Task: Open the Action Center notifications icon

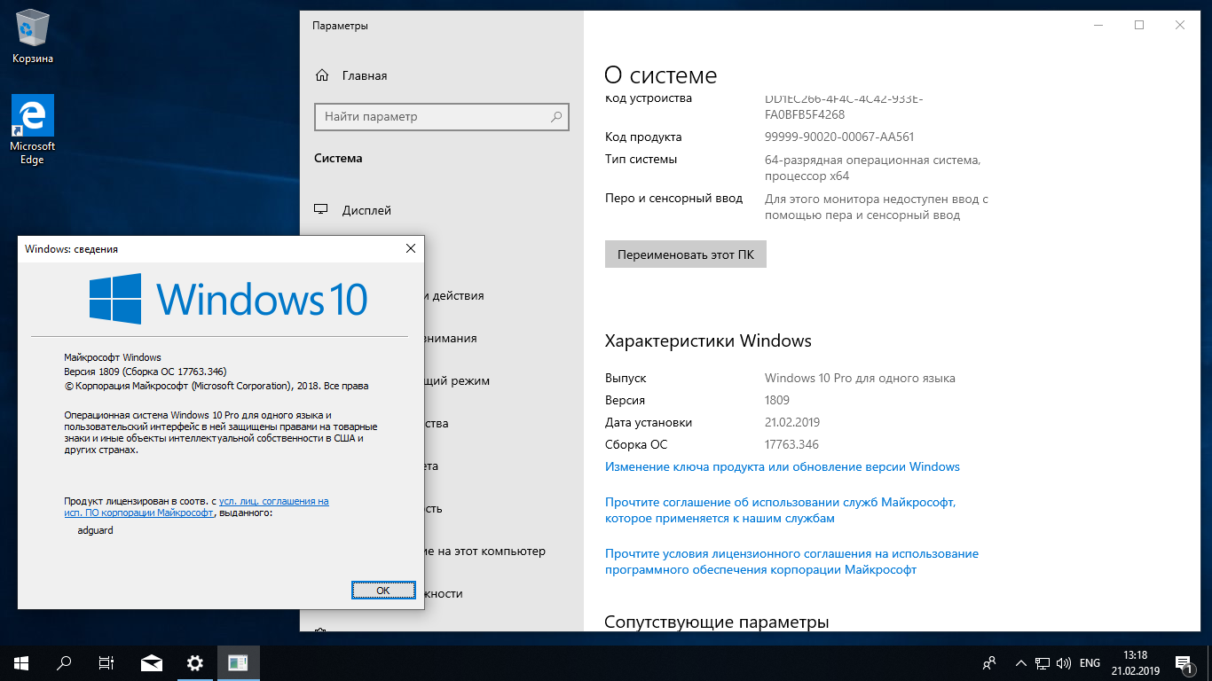Action: point(1183,662)
